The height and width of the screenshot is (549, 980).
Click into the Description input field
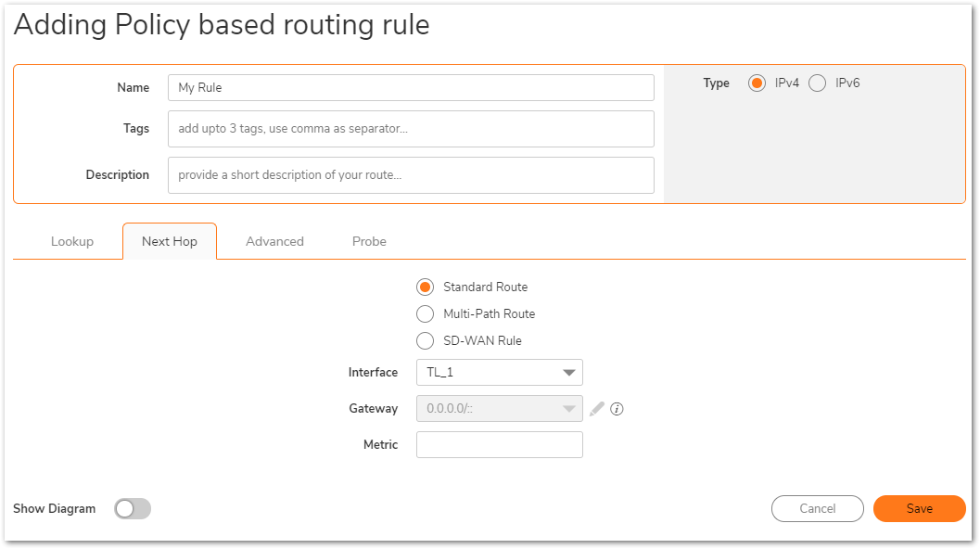[x=412, y=175]
